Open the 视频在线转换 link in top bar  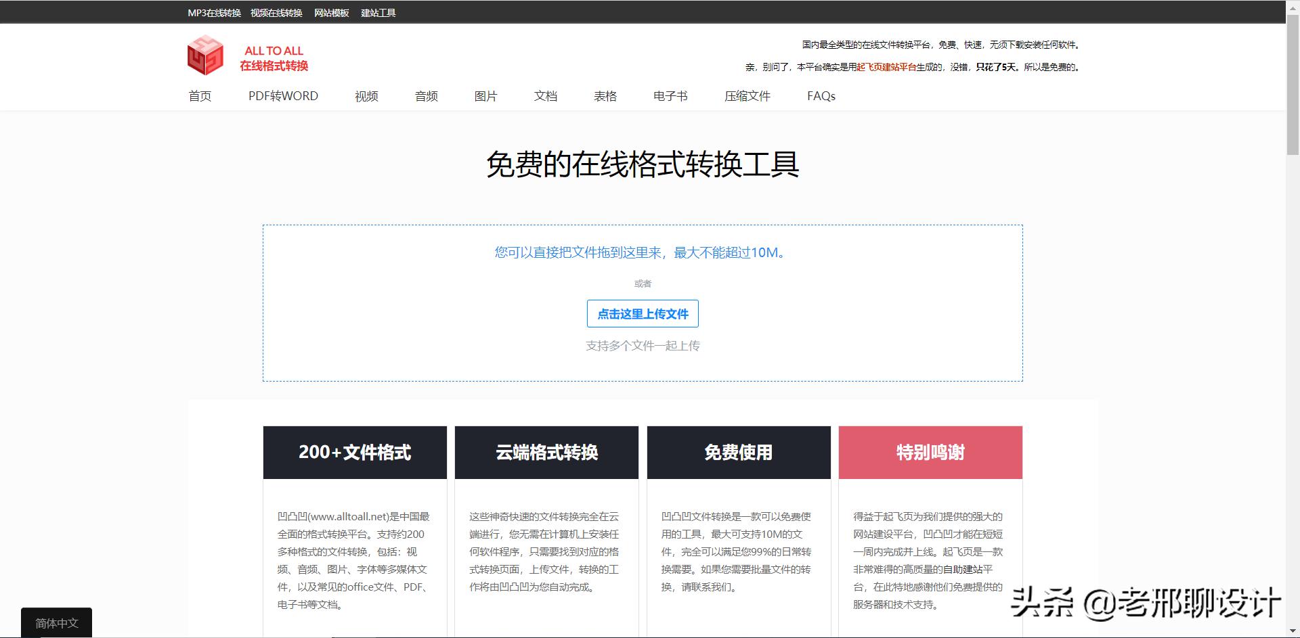click(276, 12)
